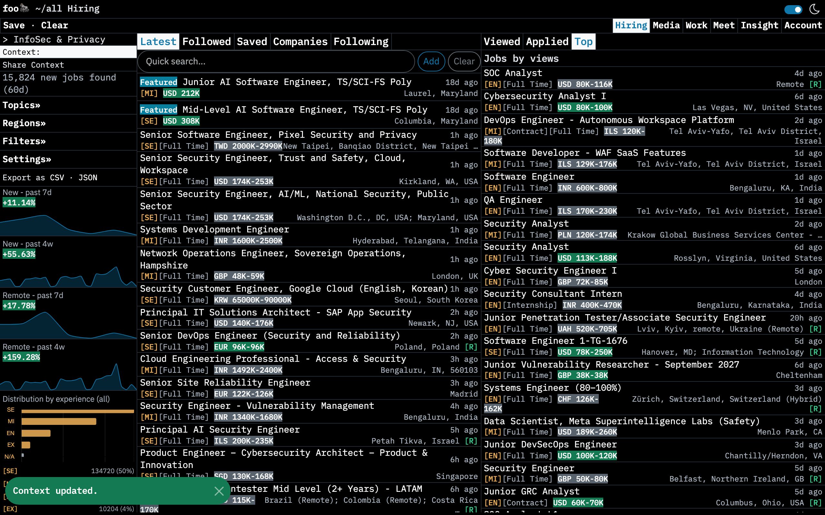This screenshot has width=825, height=515.
Task: Click the moon dark mode icon
Action: coord(814,9)
